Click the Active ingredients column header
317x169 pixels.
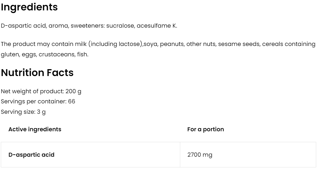coord(35,129)
